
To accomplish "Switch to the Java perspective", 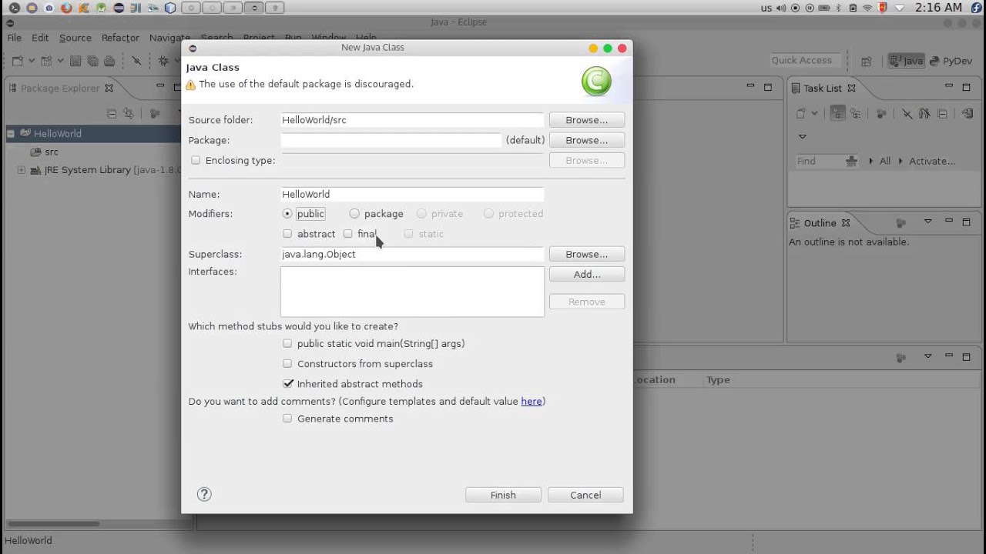I will pyautogui.click(x=906, y=61).
